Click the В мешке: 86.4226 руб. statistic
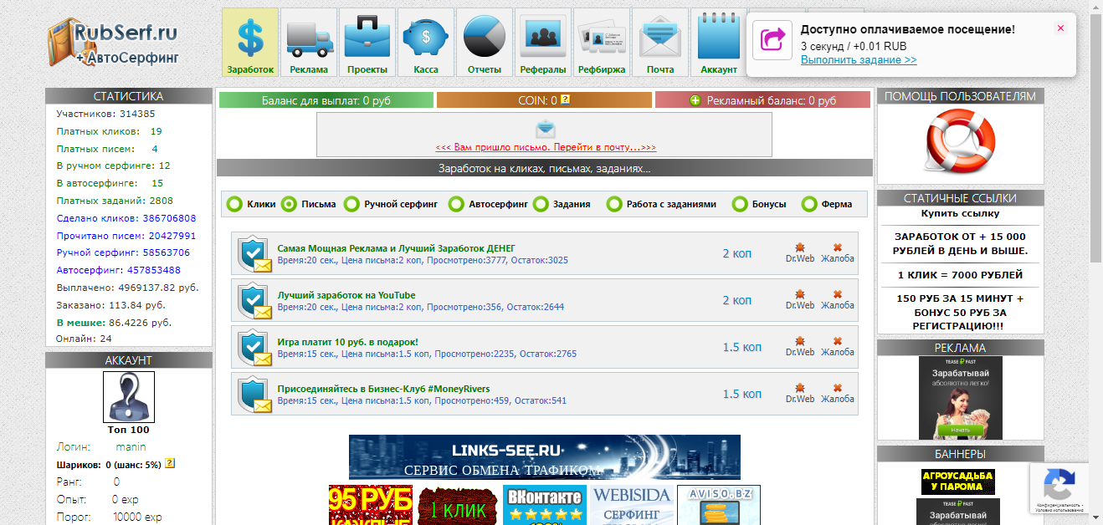 point(114,322)
